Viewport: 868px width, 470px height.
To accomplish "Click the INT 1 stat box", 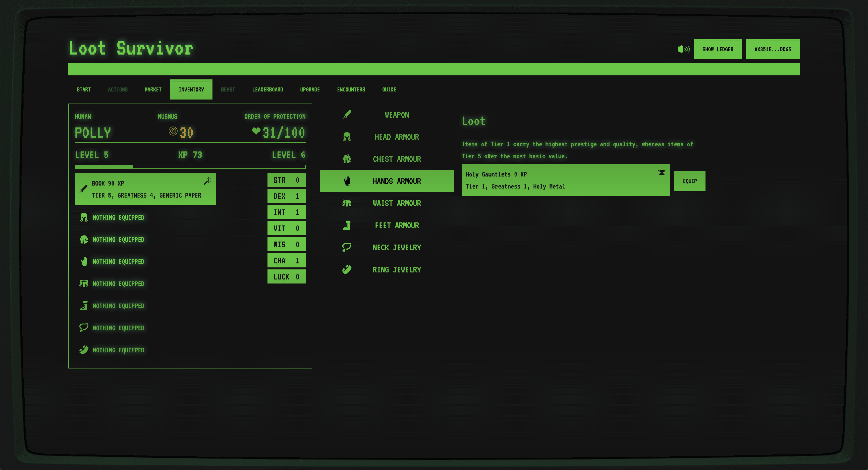I will pyautogui.click(x=286, y=212).
